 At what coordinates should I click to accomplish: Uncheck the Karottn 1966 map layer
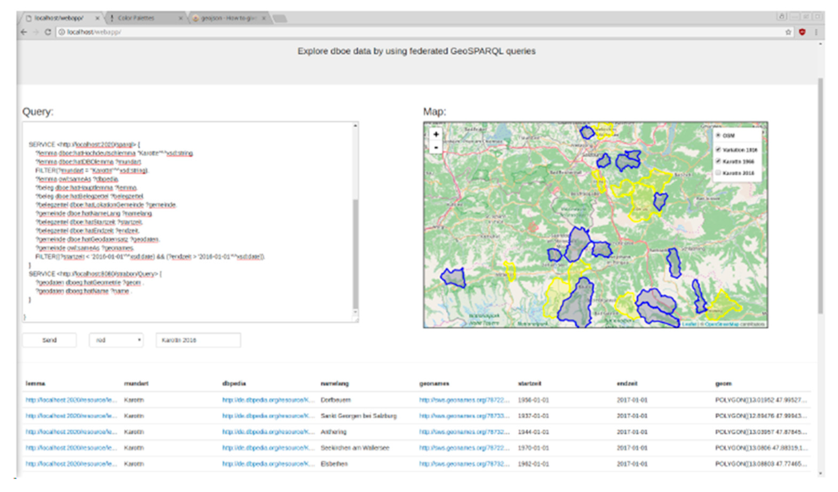point(718,161)
